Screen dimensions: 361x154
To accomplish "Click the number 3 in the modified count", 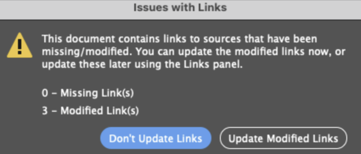I will (x=45, y=111).
